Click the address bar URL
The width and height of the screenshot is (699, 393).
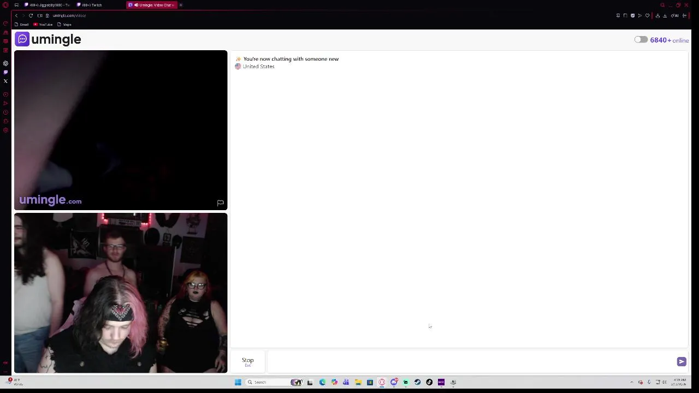[x=69, y=15]
